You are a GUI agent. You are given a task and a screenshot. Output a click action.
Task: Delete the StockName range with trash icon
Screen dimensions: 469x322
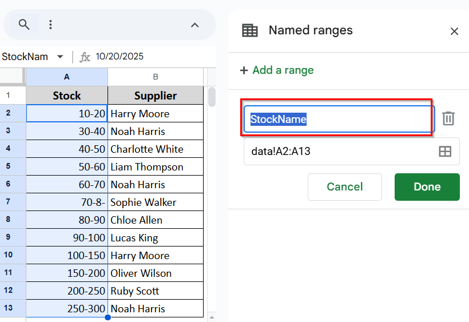click(448, 118)
